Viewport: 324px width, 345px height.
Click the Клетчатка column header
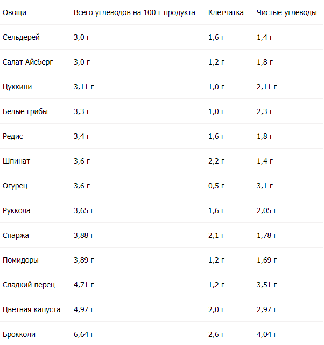point(226,12)
